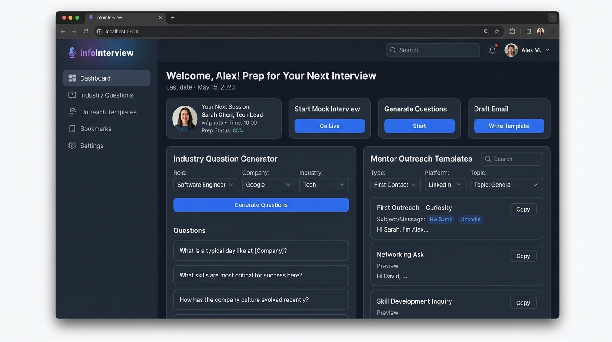Viewport: 612px width, 342px height.
Task: Open the Topic: General dropdown
Action: coord(507,185)
